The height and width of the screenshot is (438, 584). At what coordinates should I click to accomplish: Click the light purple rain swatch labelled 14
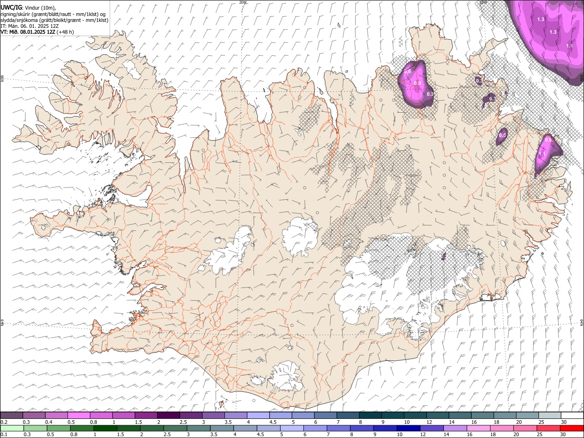tap(454, 428)
